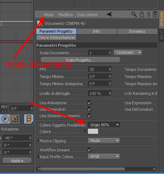Click the filmstrip render settings icon
Screen dimensions: 164x174
pos(29,119)
